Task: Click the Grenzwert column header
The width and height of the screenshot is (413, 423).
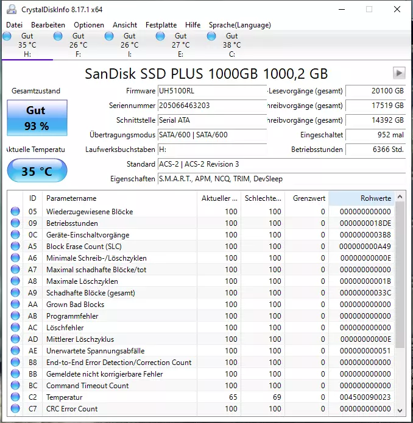Action: coord(306,198)
